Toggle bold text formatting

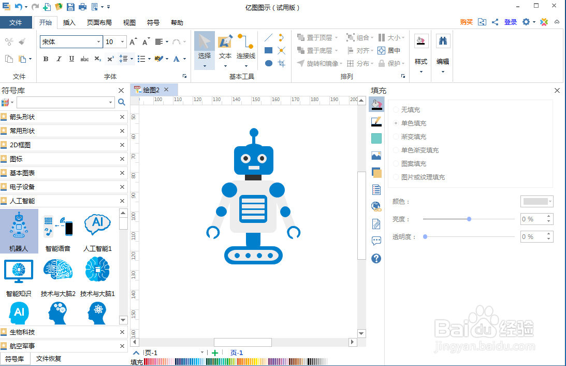(46, 59)
